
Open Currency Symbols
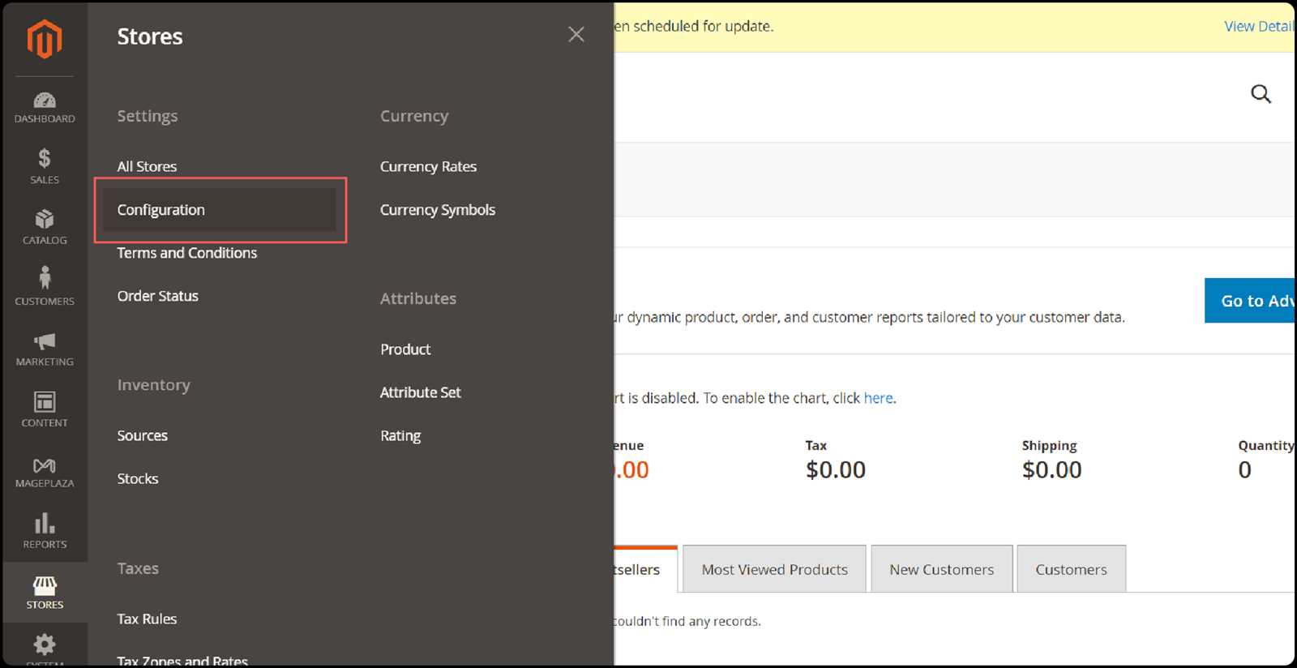438,210
